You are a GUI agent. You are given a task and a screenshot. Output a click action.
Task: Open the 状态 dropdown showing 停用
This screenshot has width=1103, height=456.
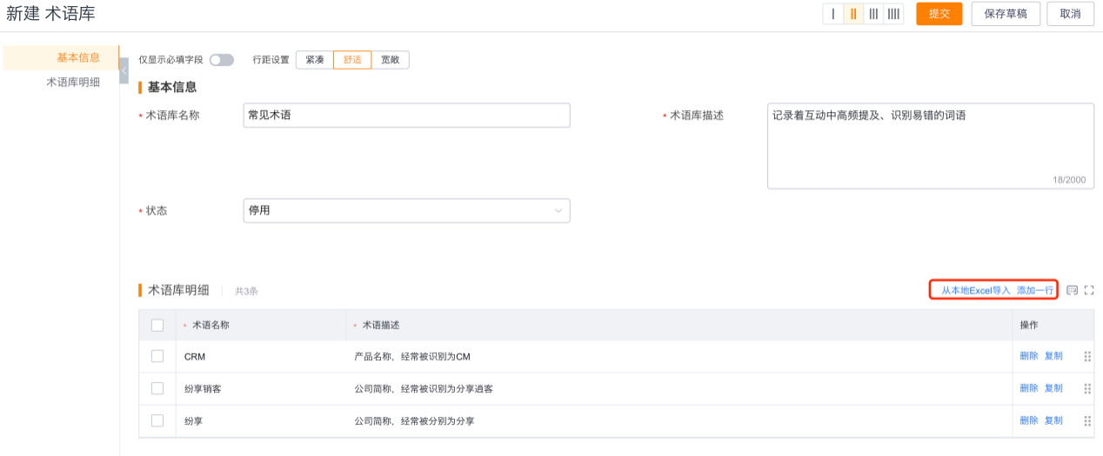tap(406, 210)
